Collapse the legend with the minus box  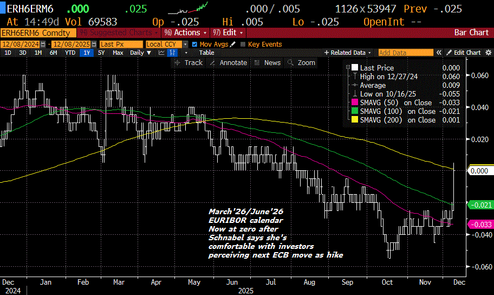coord(348,67)
